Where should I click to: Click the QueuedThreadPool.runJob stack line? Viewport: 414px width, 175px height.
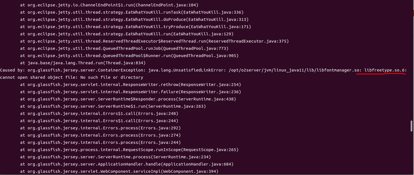pos(124,48)
